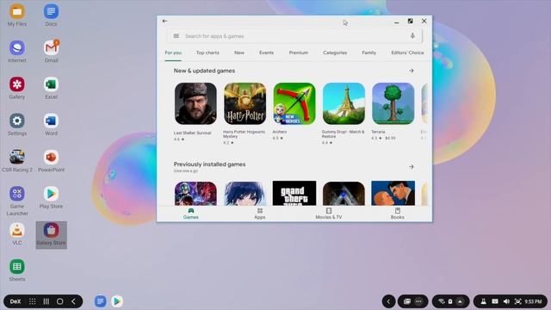
Task: Open the Archers game card
Action: tap(294, 111)
